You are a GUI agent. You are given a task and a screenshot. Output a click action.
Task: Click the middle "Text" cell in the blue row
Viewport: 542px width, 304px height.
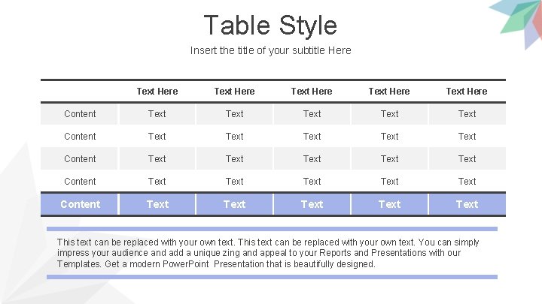[x=312, y=204]
